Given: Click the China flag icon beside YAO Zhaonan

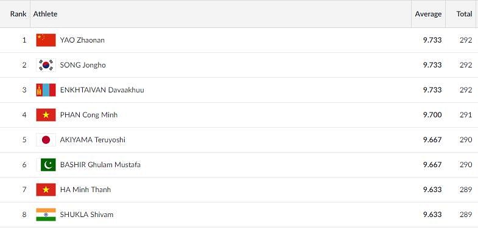Looking at the screenshot, I should 46,40.
